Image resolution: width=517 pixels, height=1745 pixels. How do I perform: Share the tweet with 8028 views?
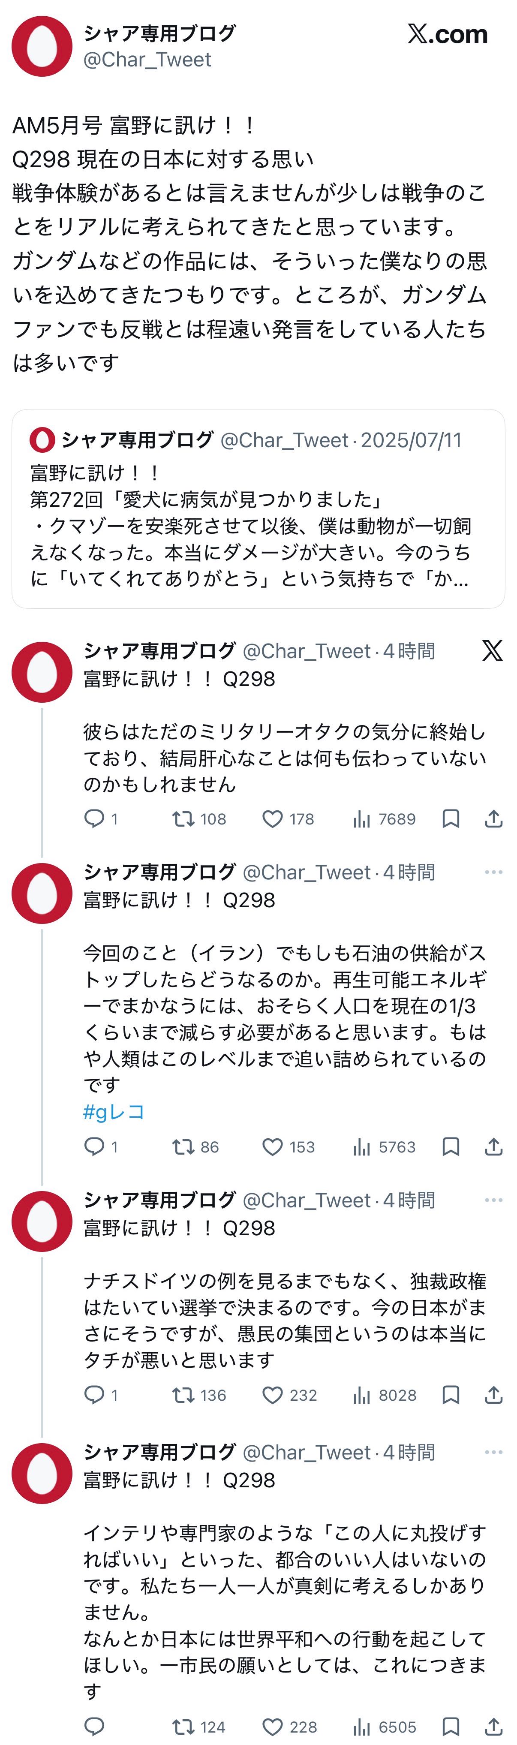[x=494, y=1395]
